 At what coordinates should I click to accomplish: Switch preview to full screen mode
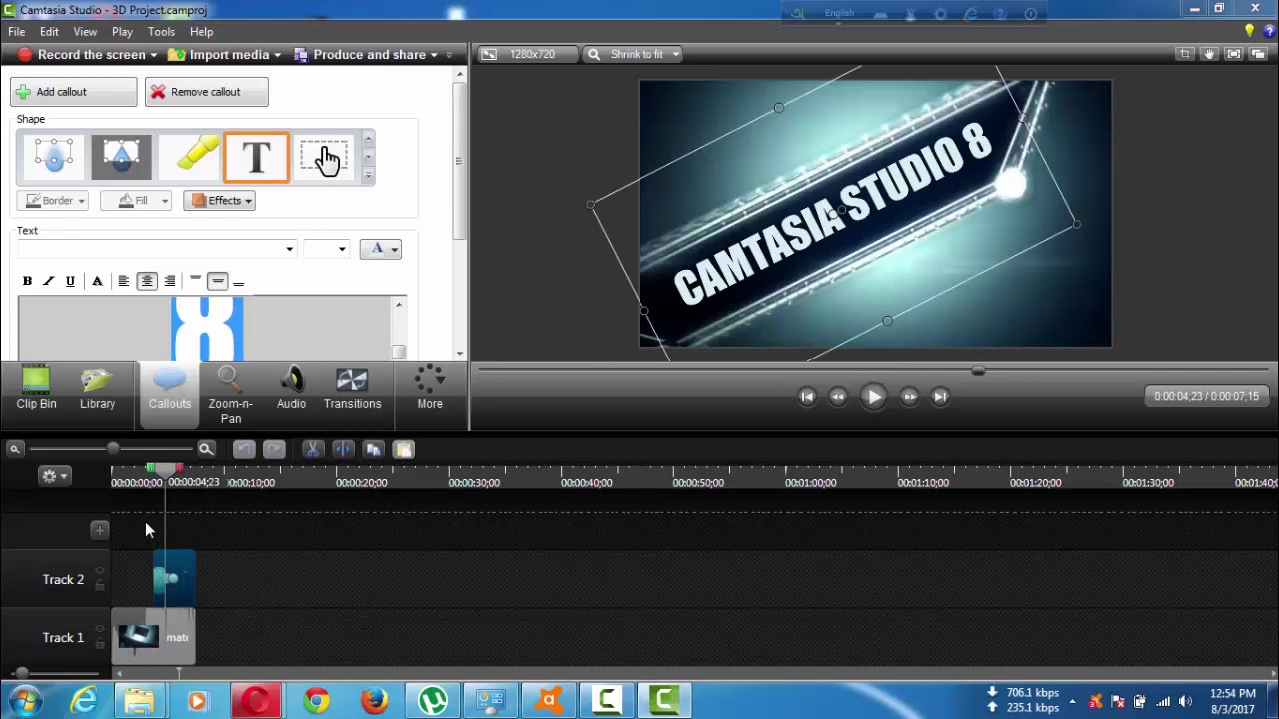[1234, 54]
